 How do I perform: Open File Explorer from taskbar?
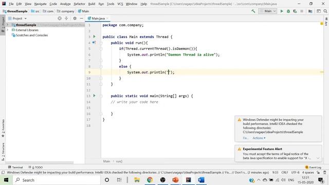137,180
